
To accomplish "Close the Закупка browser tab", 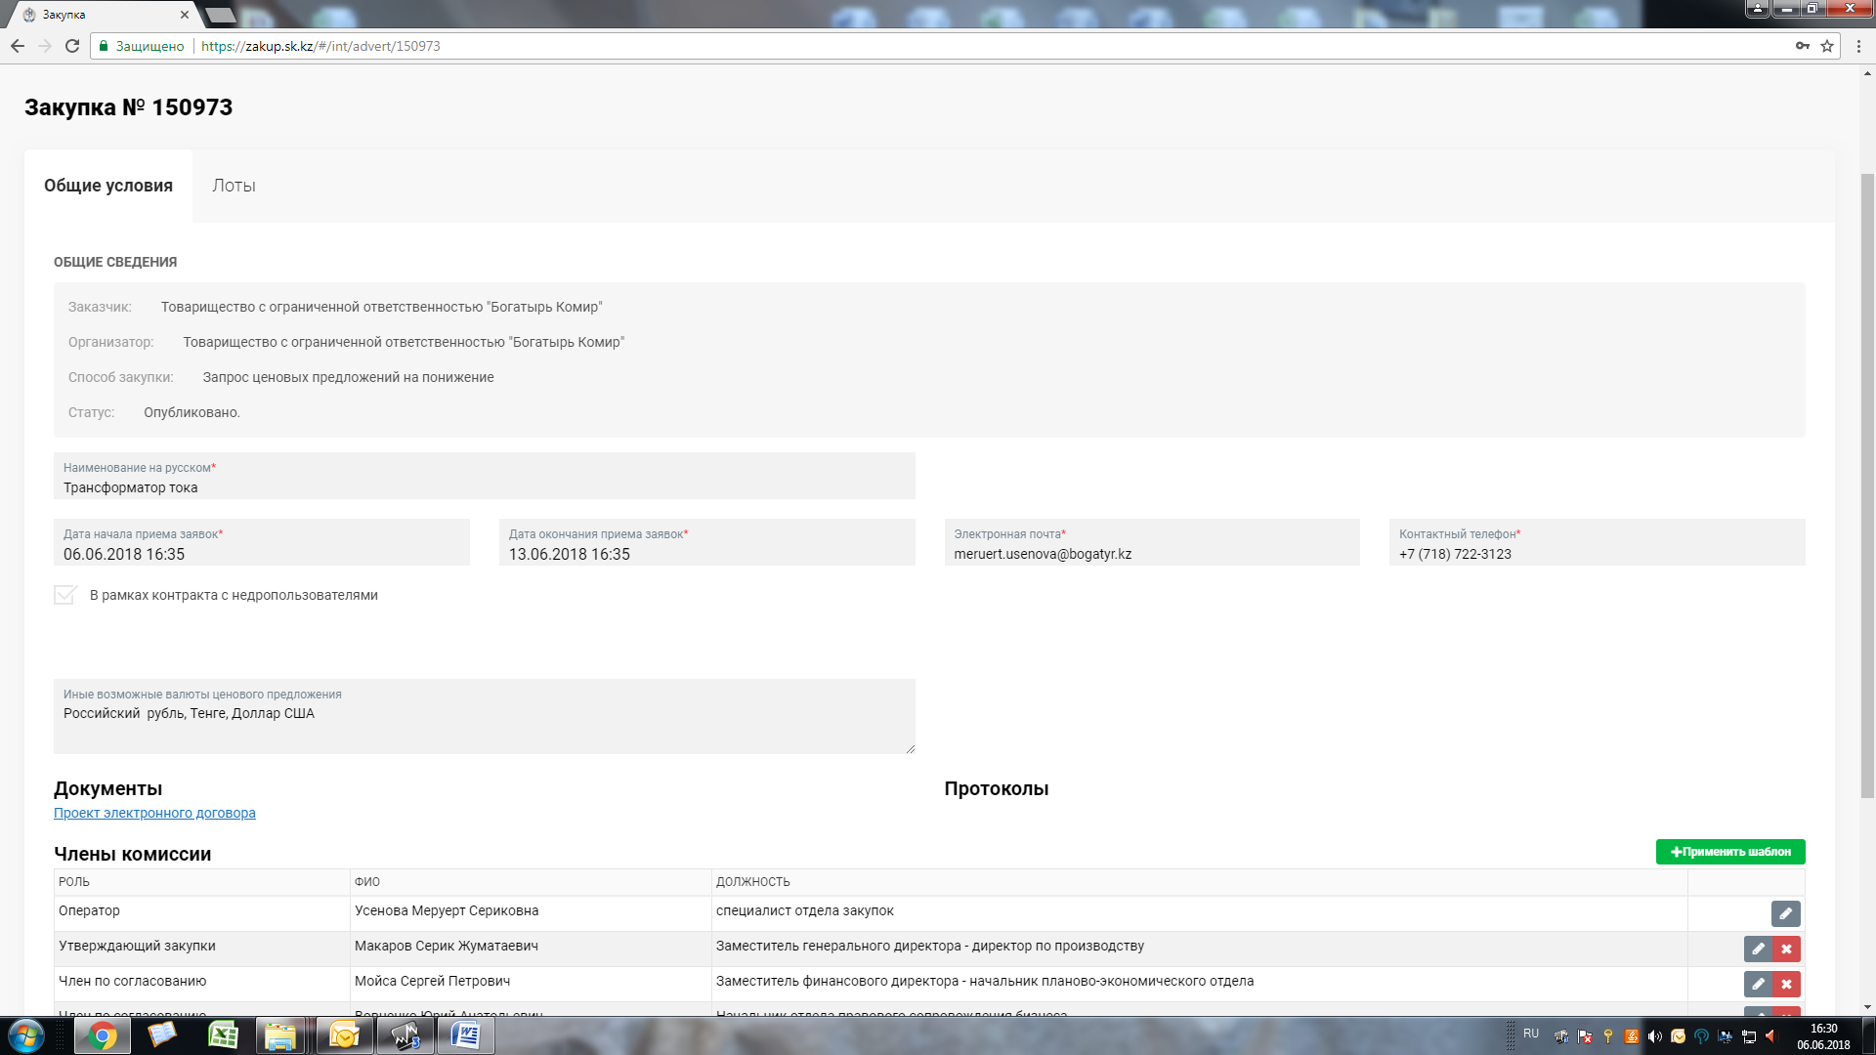I will click(x=184, y=15).
